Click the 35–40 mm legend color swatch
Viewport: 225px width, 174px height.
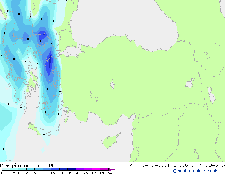pos(88,169)
